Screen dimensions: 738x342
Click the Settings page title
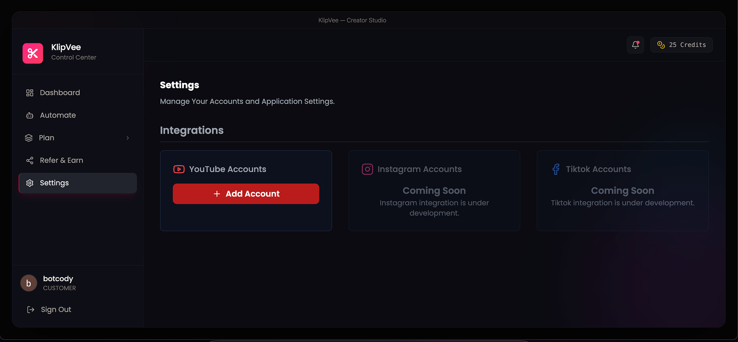(180, 85)
